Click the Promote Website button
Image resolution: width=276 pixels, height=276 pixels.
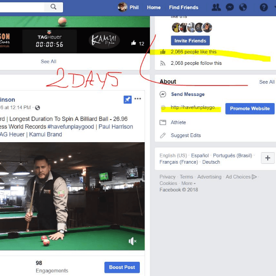pos(250,109)
